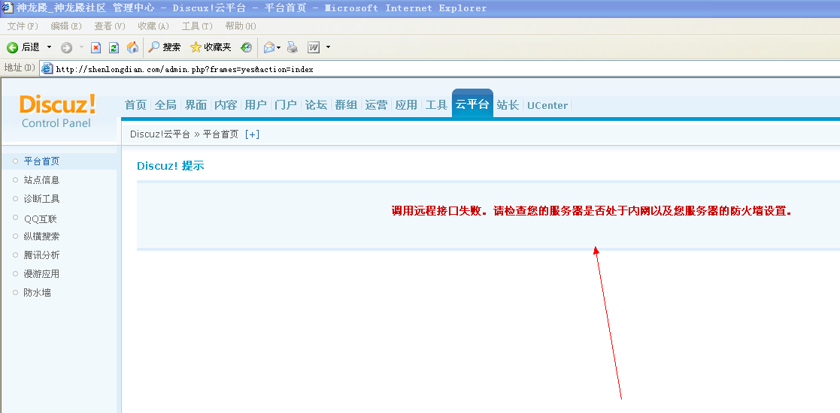Open 漫游应用 in the sidebar
Viewport: 840px width, 413px height.
(x=42, y=274)
